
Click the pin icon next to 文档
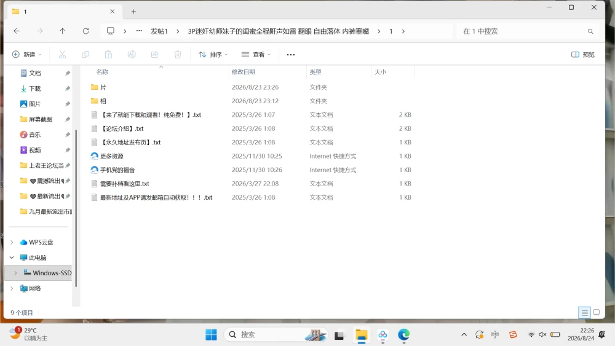pyautogui.click(x=68, y=73)
